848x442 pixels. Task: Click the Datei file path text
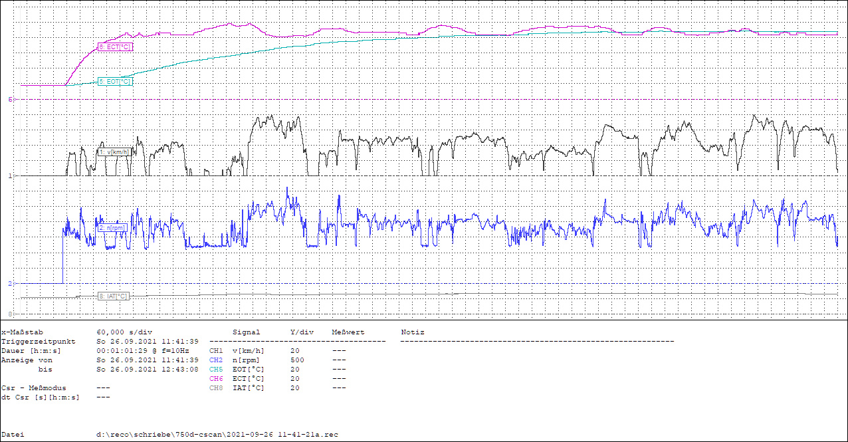217,434
